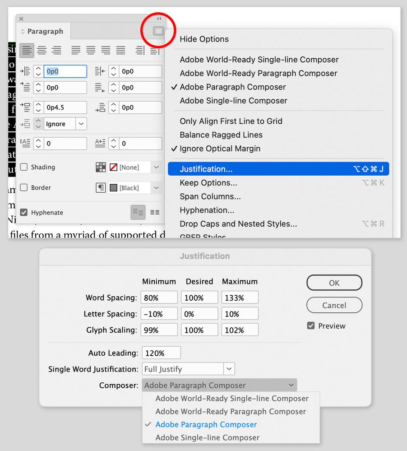Screen dimensions: 407x451
Task: Choose Span Columns... from panel menu
Action: click(x=278, y=196)
